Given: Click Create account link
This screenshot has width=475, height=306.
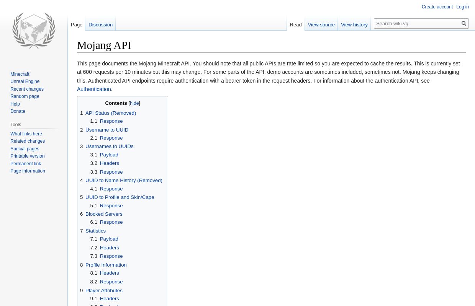Looking at the screenshot, I should click(x=437, y=7).
